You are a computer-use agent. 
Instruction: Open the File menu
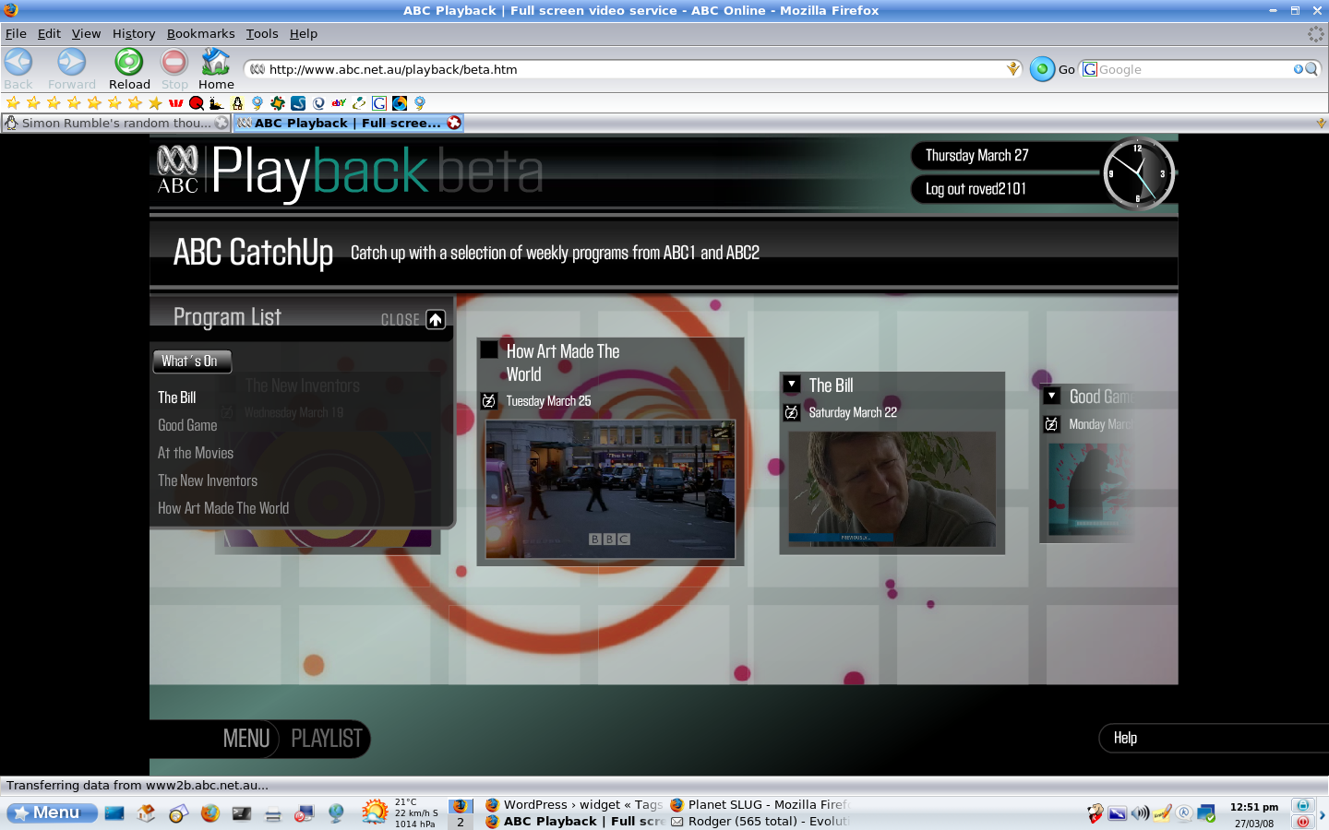[16, 33]
